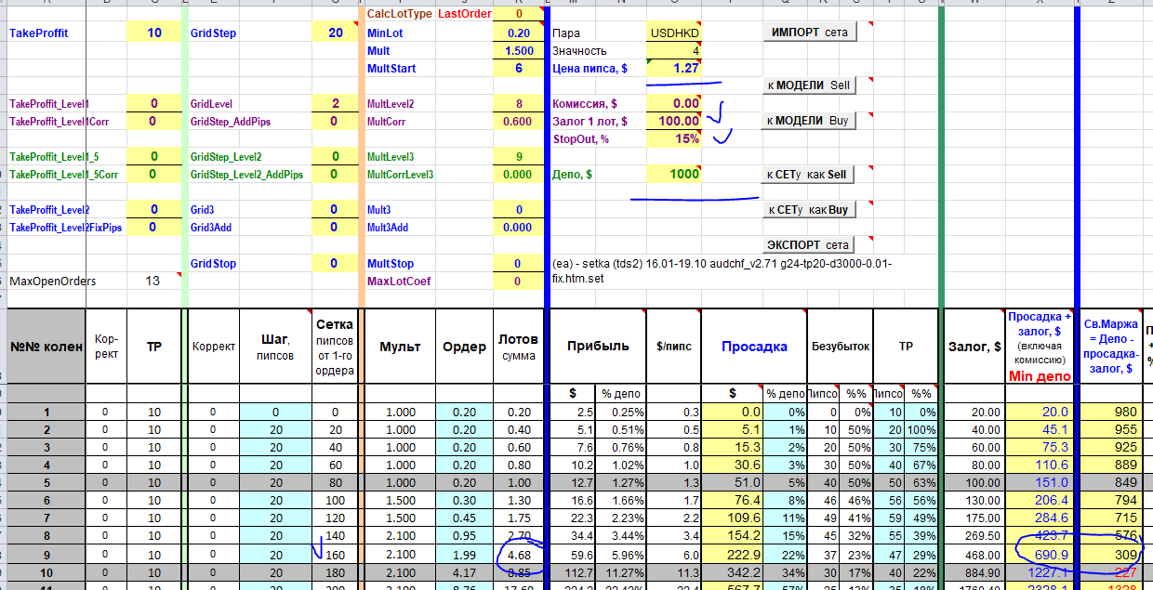
Task: Click the MultCorrLevel3 label
Action: 400,175
